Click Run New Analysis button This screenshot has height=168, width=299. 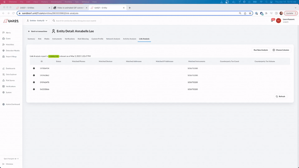(x=261, y=50)
